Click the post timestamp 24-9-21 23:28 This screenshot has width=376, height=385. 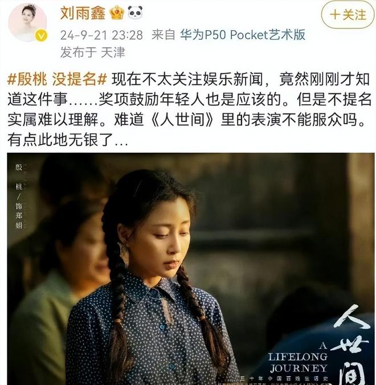click(x=101, y=35)
